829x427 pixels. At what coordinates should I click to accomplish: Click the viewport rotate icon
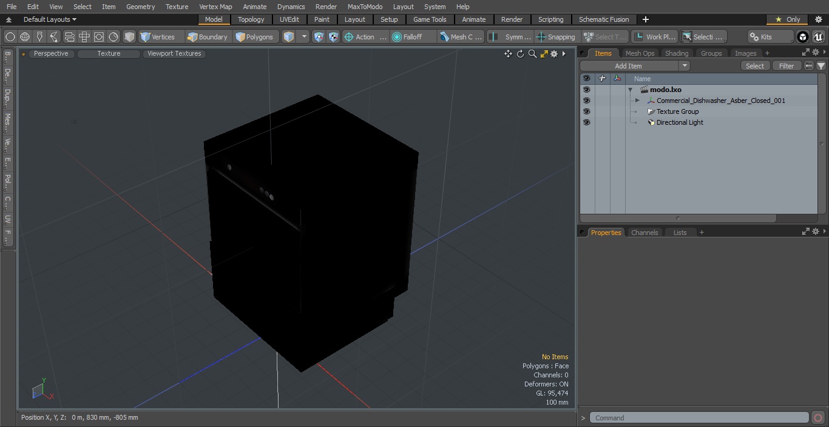click(x=520, y=54)
